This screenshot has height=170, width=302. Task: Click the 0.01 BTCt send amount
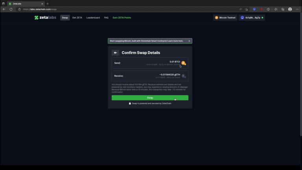point(175,62)
